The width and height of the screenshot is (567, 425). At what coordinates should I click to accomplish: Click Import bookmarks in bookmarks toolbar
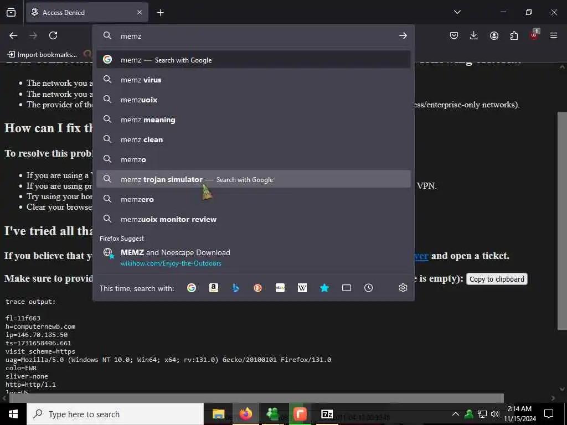pyautogui.click(x=42, y=55)
